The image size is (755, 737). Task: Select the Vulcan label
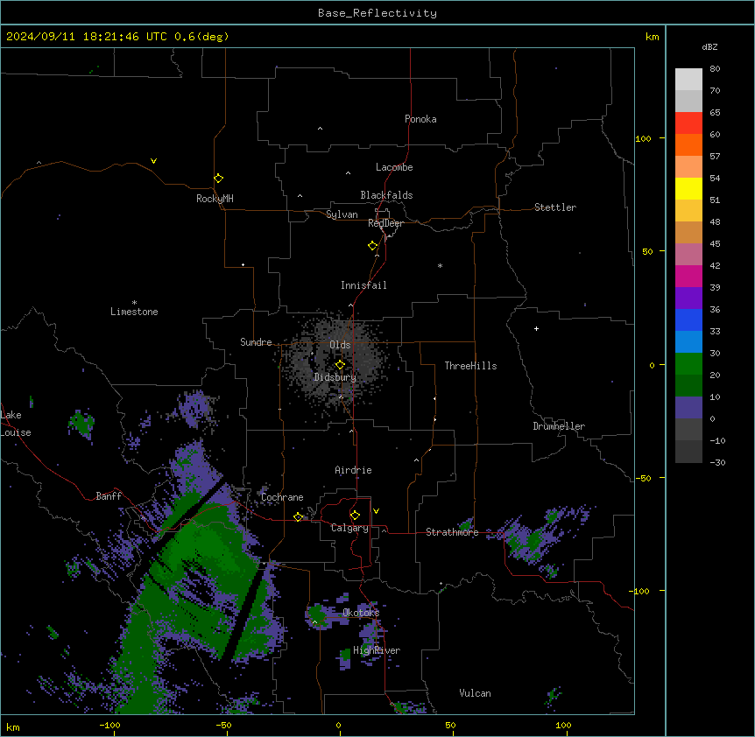tap(476, 693)
